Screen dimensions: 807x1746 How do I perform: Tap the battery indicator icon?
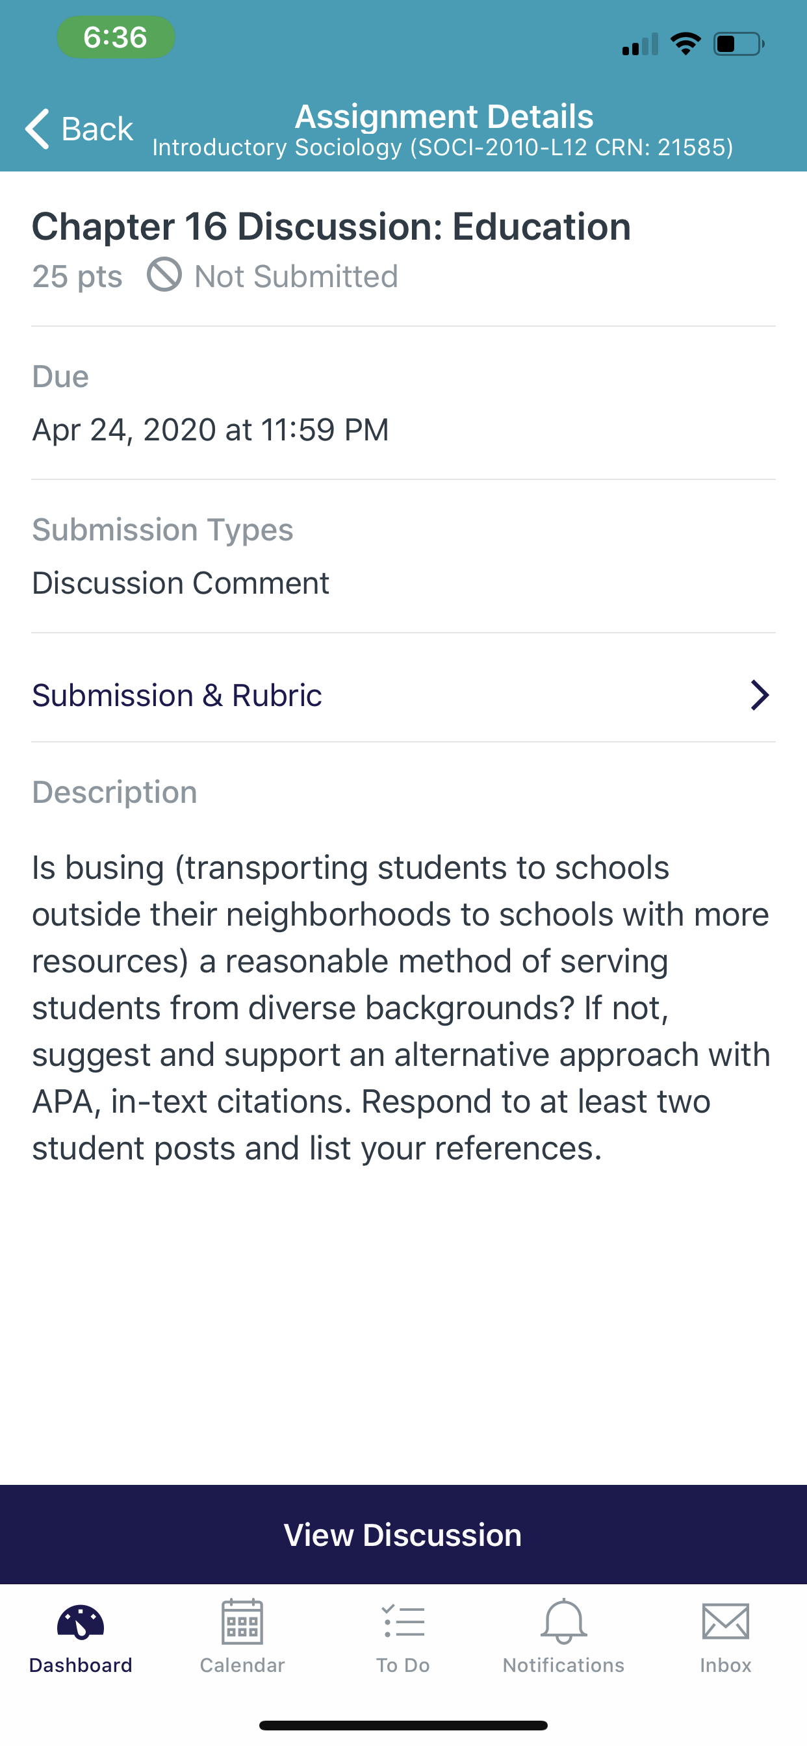[739, 44]
